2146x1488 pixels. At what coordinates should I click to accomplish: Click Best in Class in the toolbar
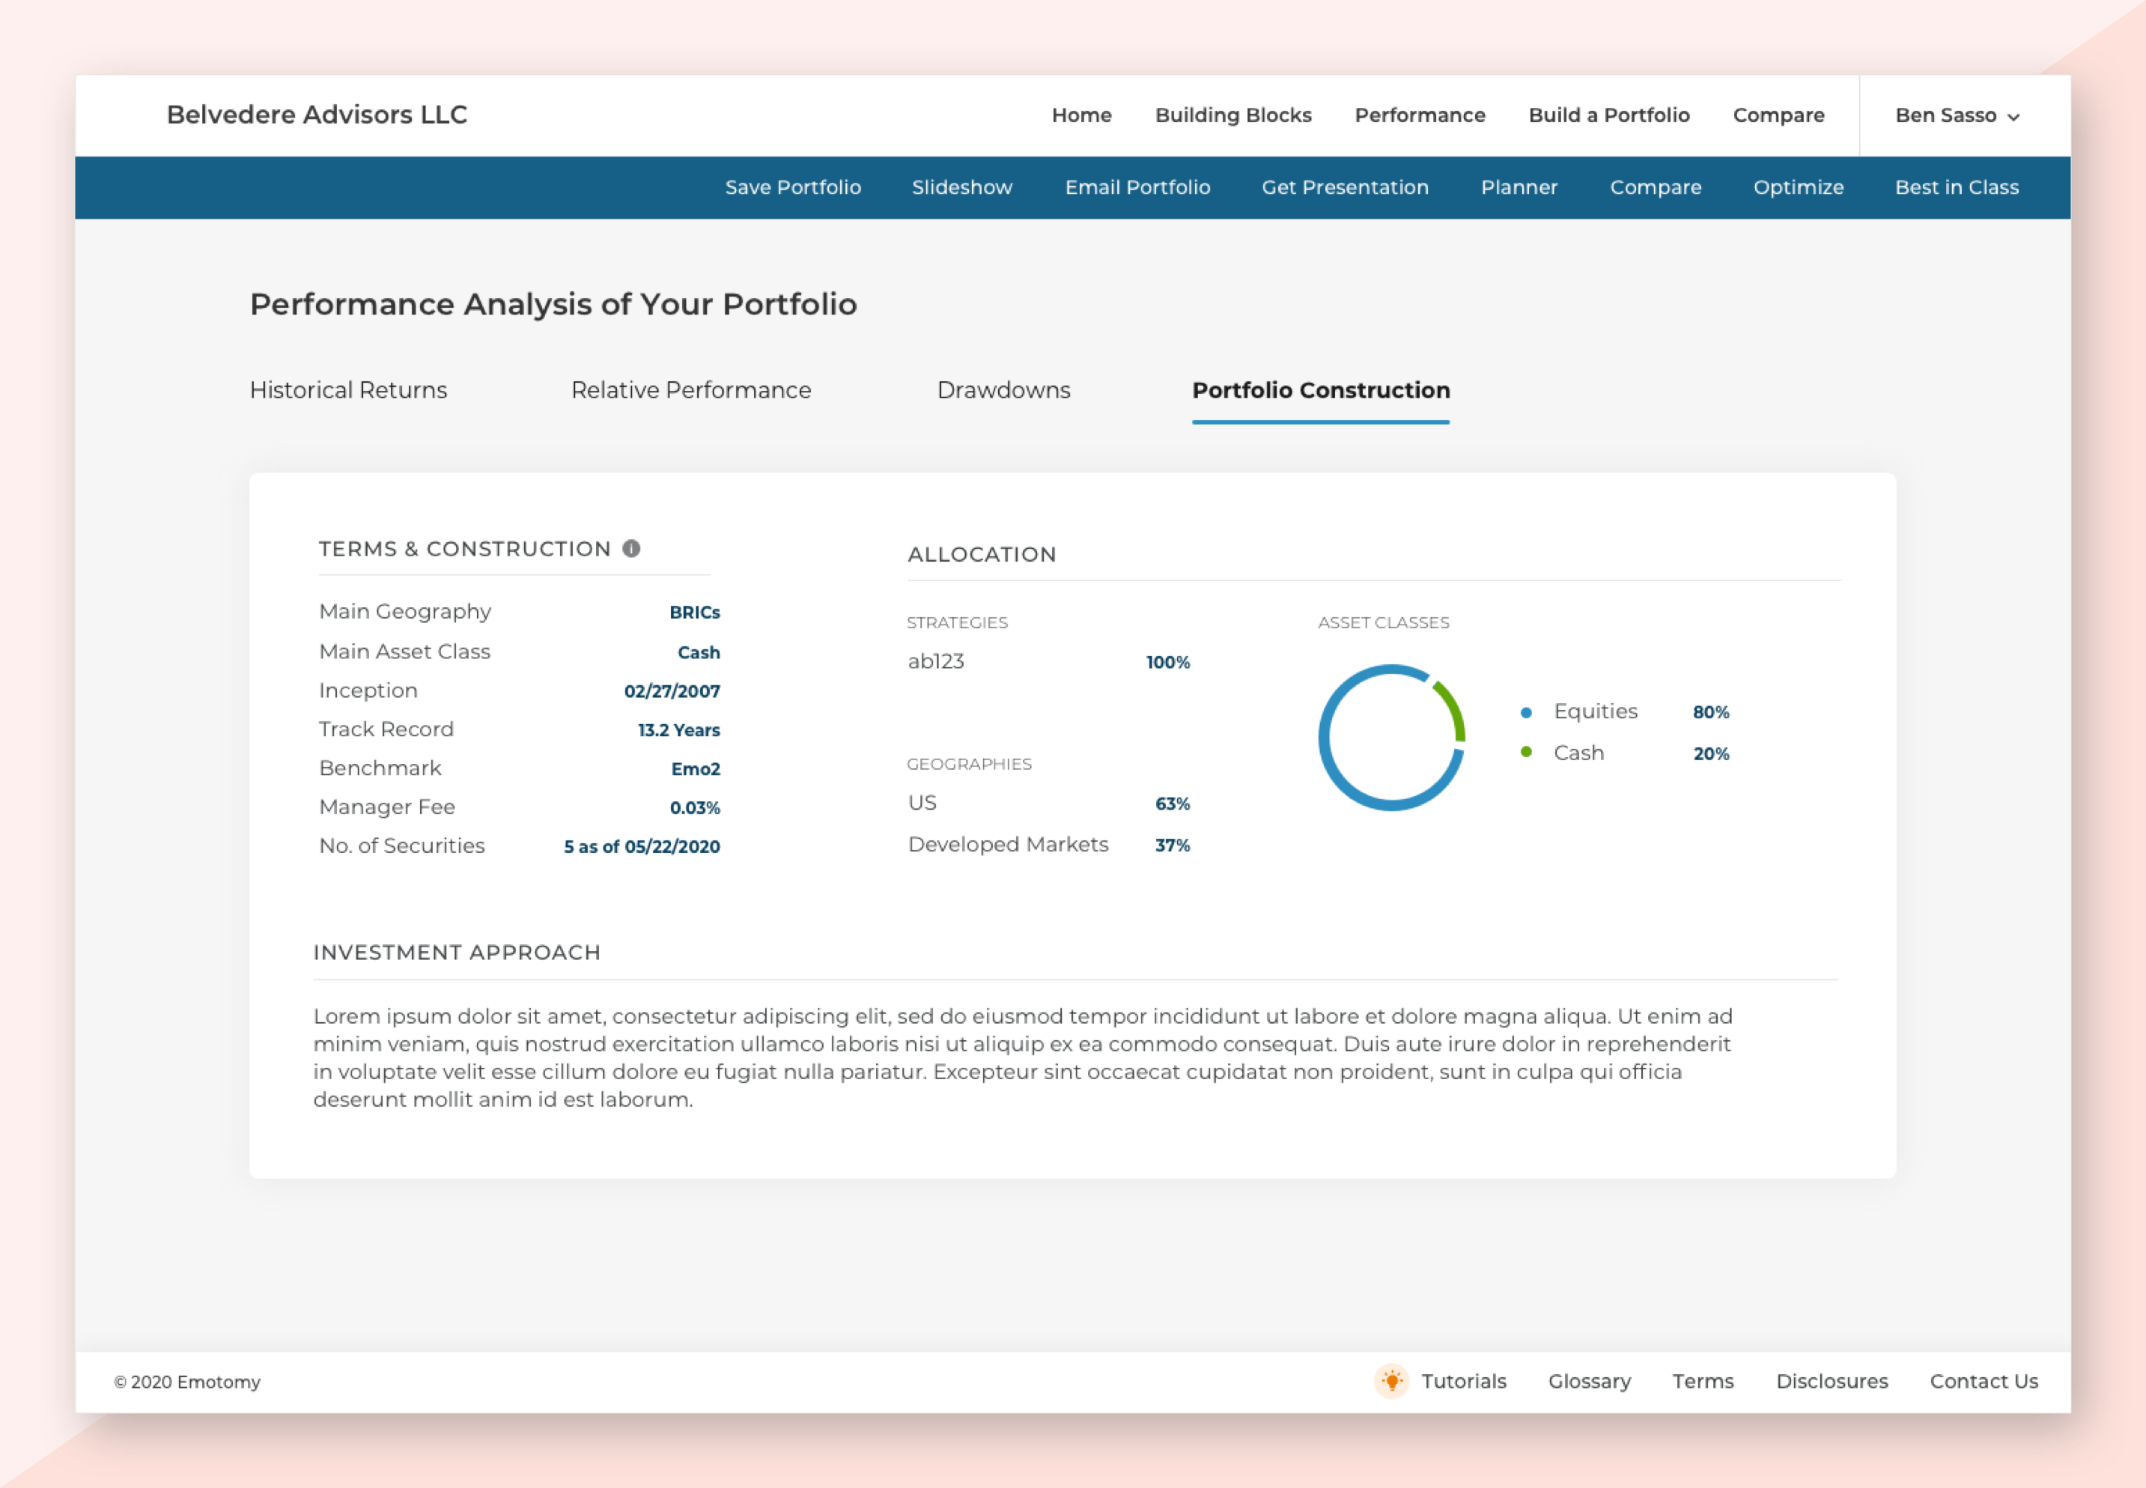click(1956, 187)
